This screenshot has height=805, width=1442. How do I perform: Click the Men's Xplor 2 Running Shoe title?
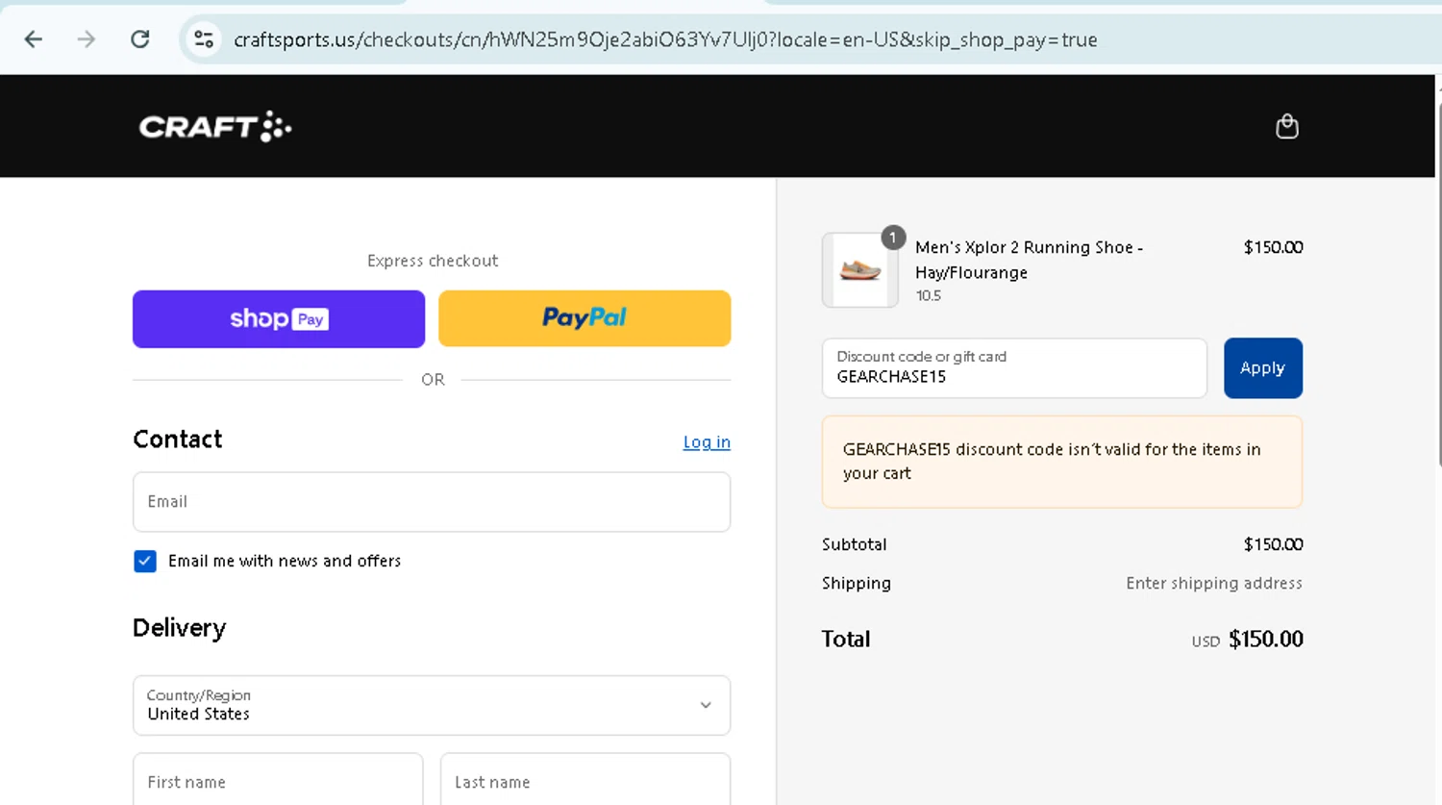coord(1029,260)
